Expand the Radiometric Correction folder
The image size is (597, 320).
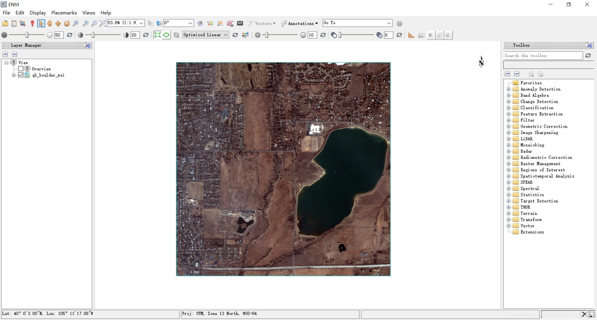point(509,158)
